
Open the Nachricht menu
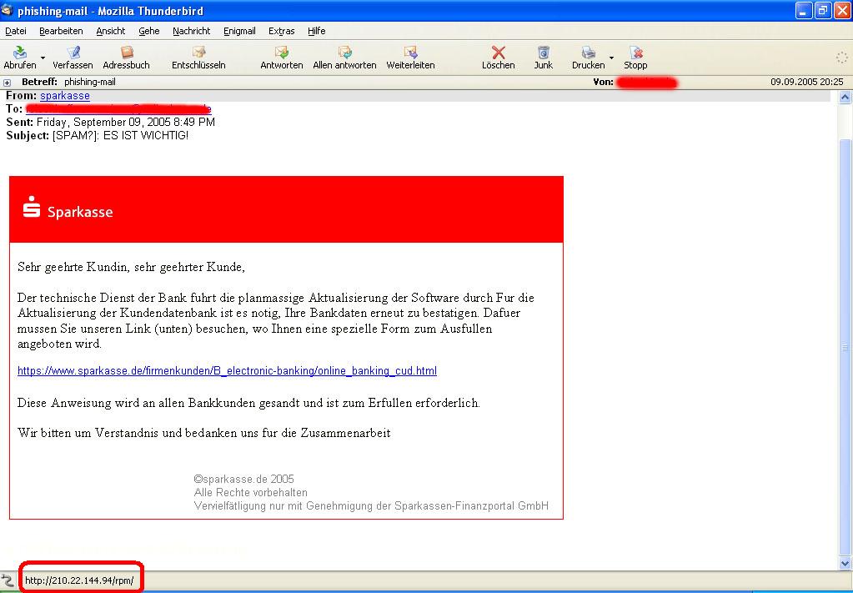coord(192,31)
